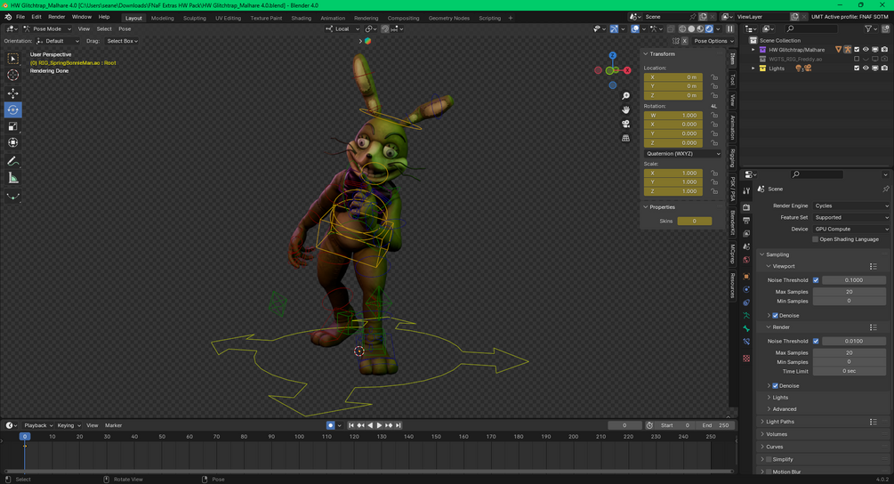
Task: Click the Render Max Samples field
Action: pyautogui.click(x=849, y=353)
